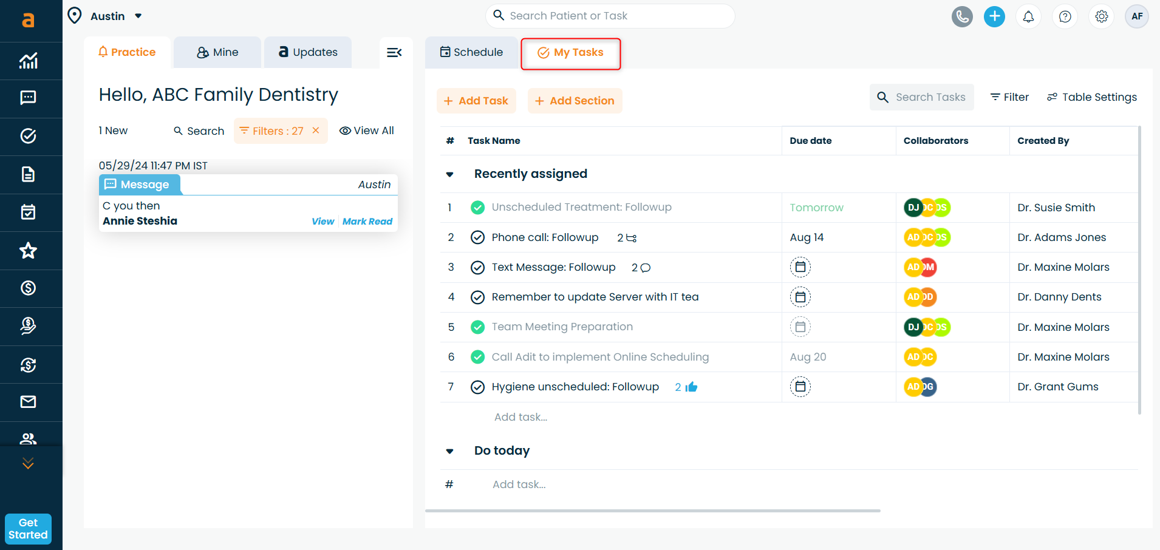Collapse the Recently assigned section

point(449,174)
